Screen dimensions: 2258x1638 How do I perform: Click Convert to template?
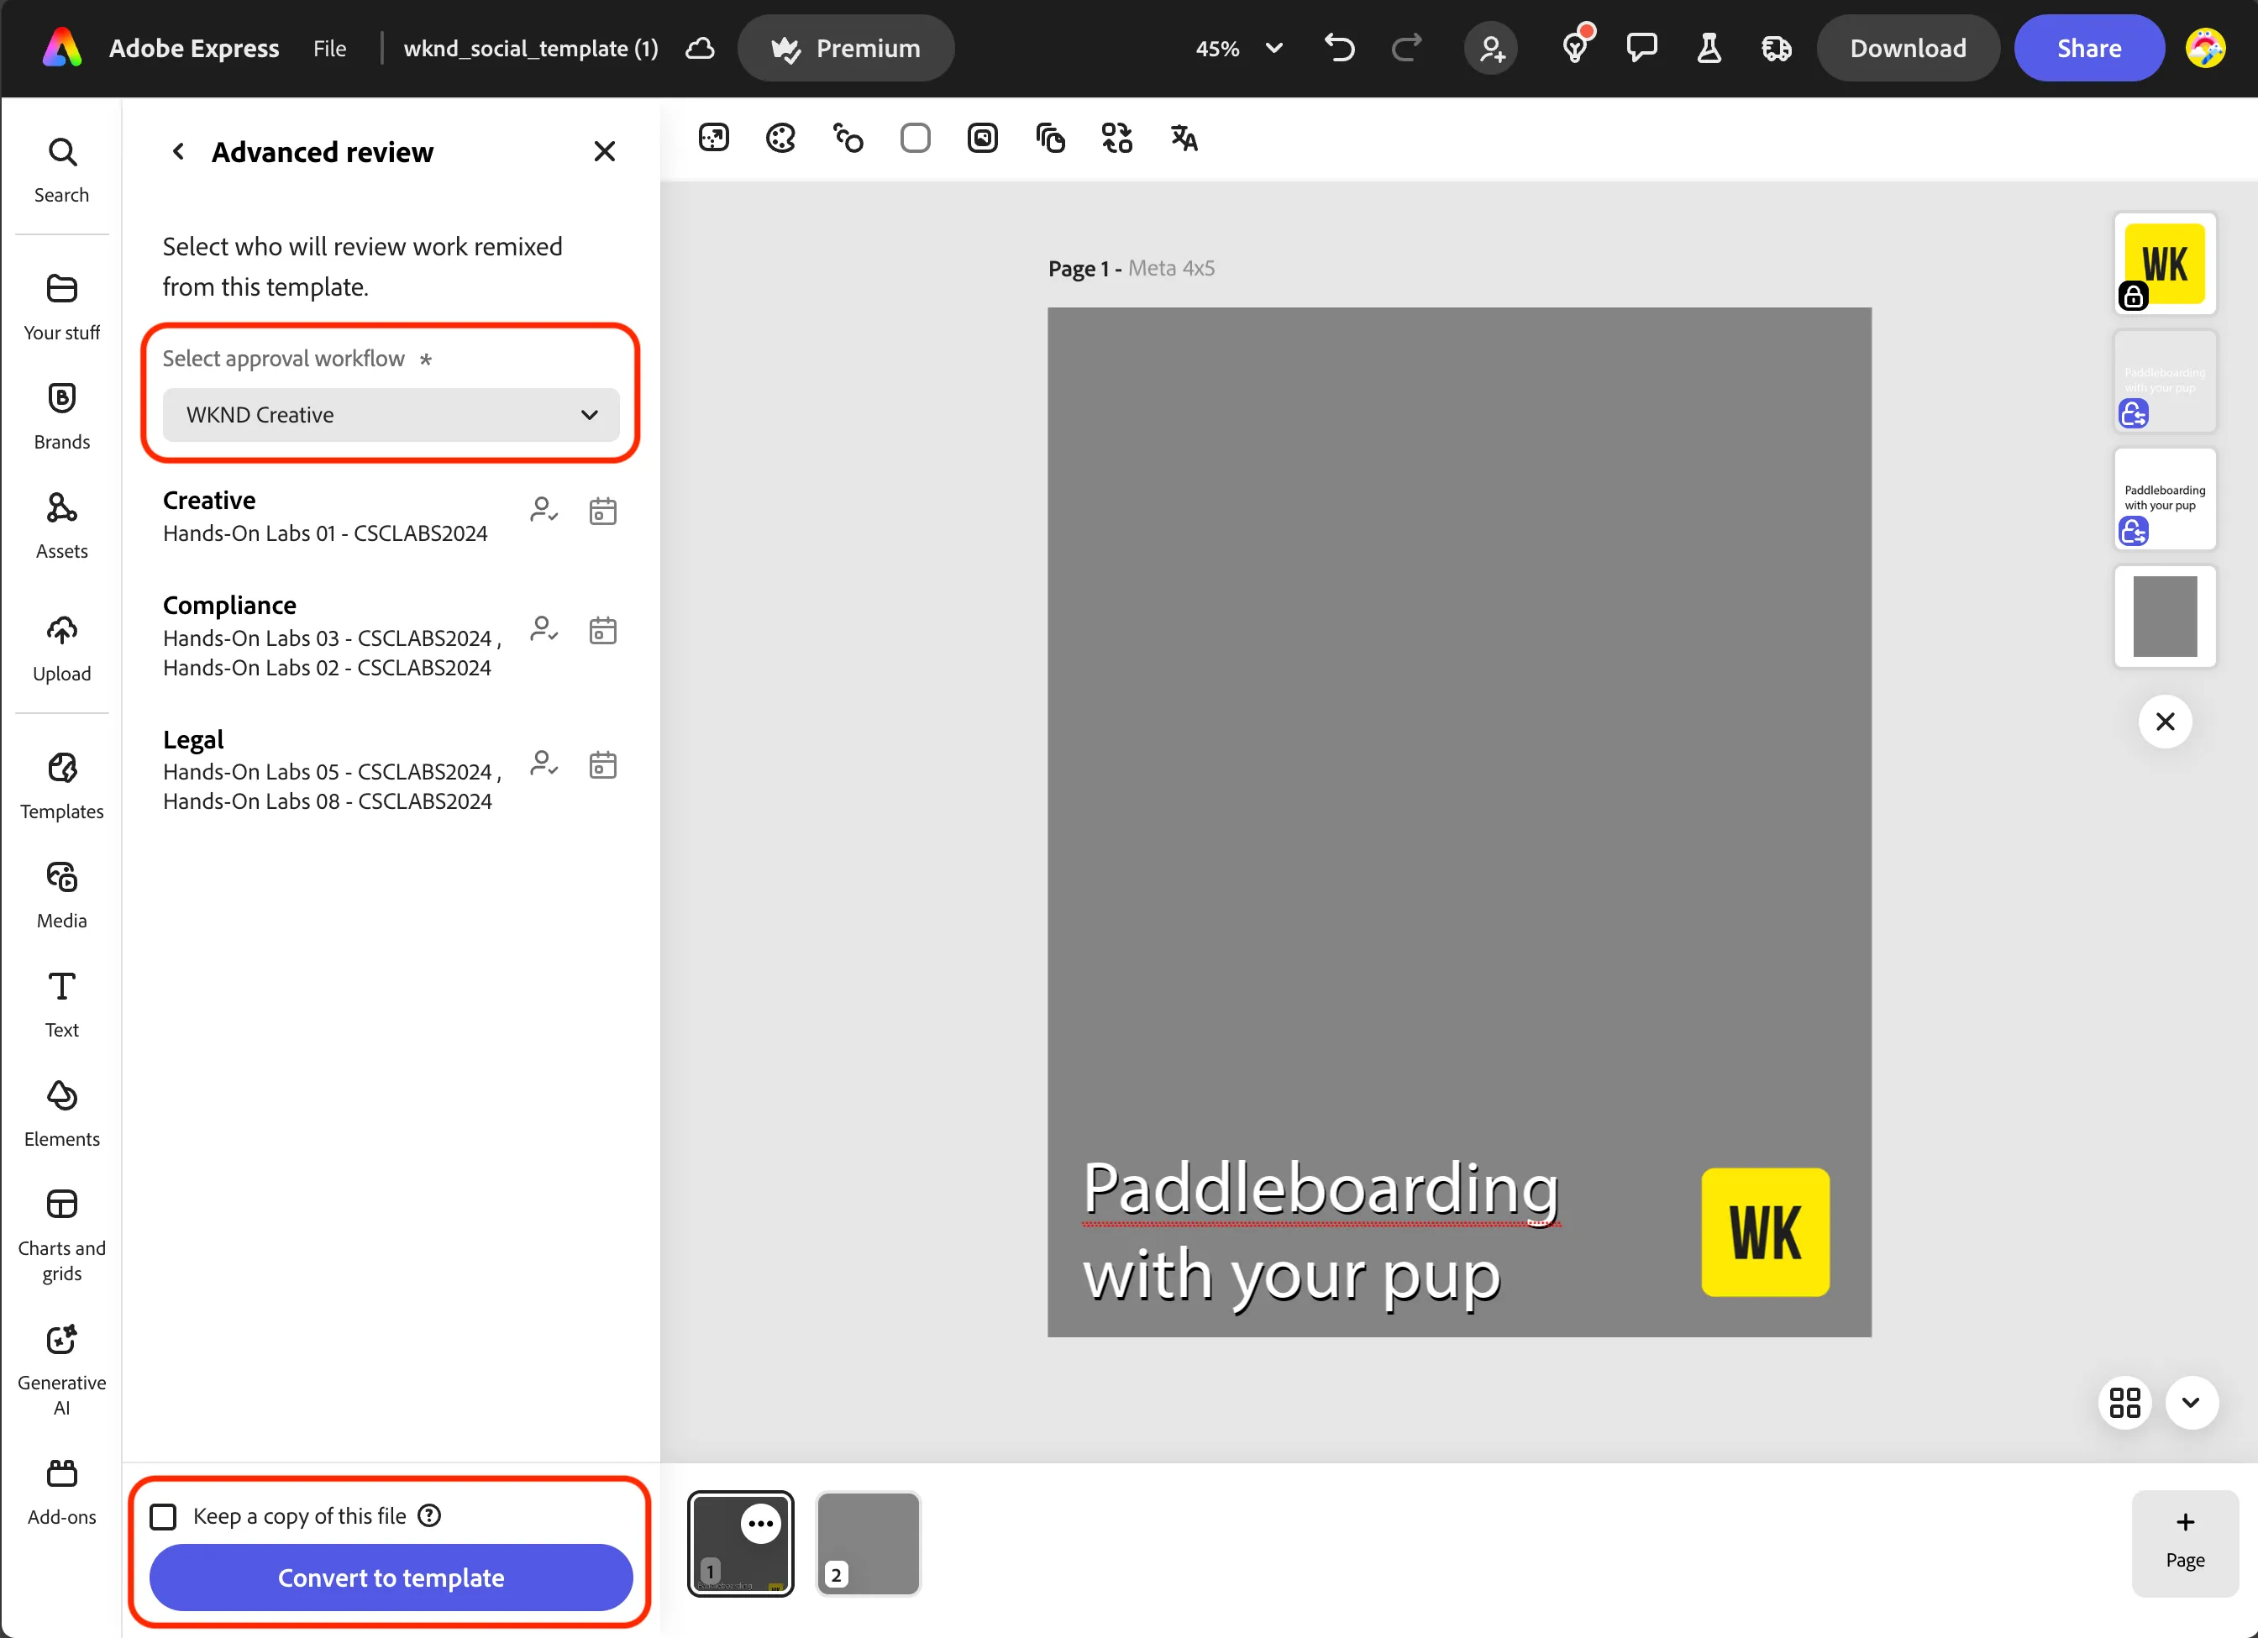point(391,1578)
